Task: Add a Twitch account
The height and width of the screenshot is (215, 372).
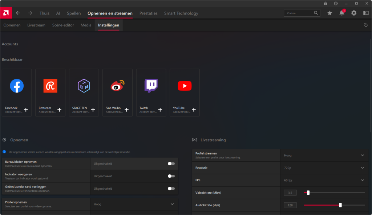Action: tap(160, 109)
